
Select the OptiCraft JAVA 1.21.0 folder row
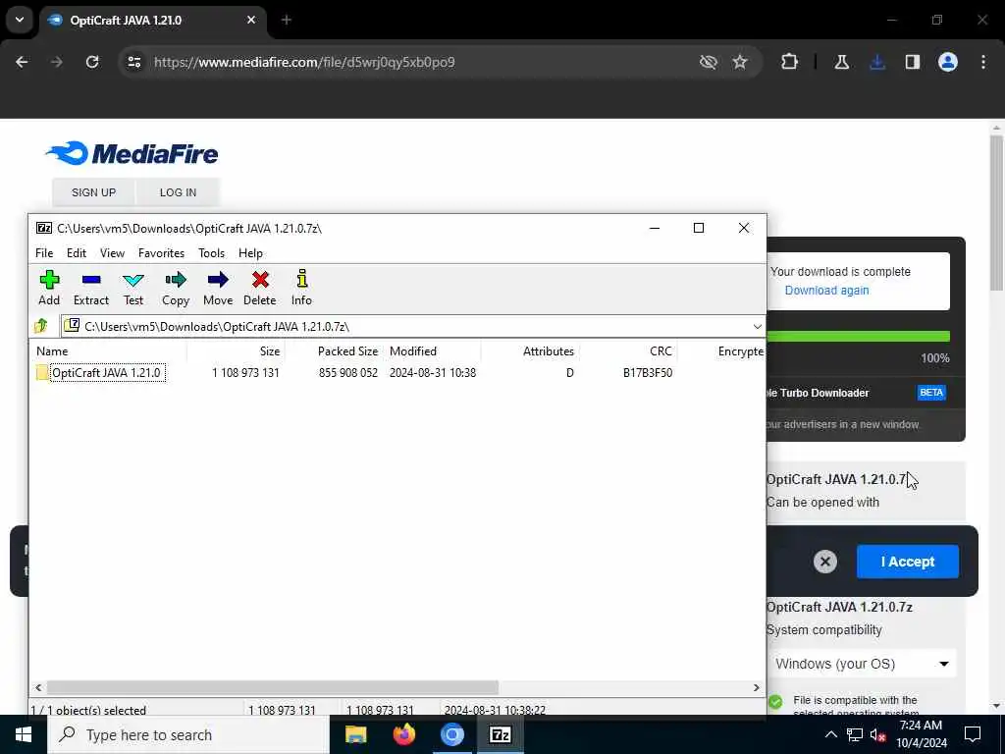(x=397, y=373)
